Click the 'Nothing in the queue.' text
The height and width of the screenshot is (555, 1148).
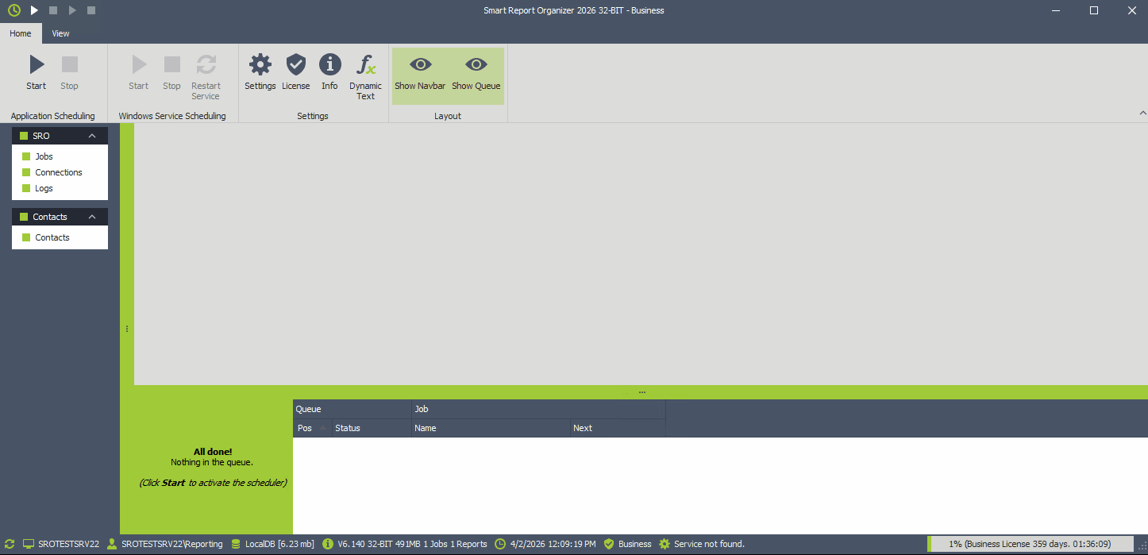pyautogui.click(x=212, y=462)
